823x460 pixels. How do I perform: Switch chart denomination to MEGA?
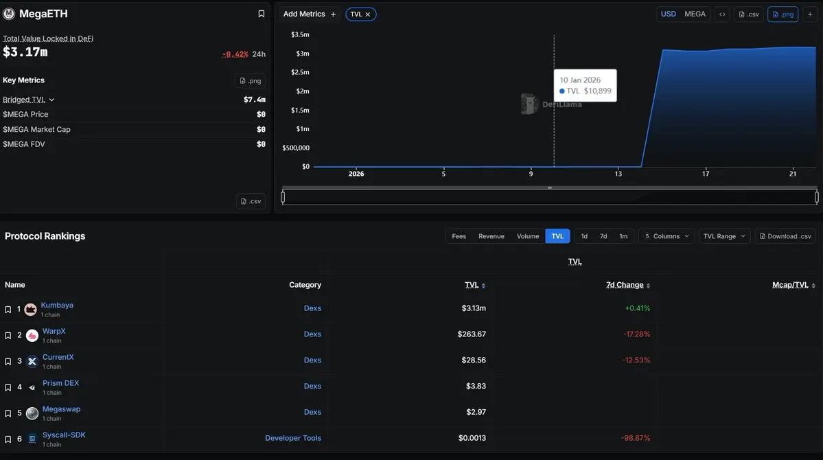click(x=695, y=14)
